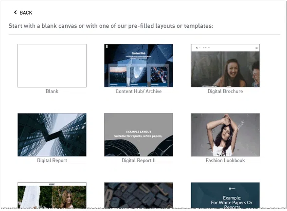Click the Fashion Lookbook caption

tap(225, 161)
